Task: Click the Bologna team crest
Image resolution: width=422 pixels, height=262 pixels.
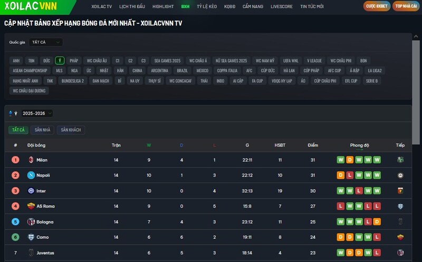Action: [31, 222]
